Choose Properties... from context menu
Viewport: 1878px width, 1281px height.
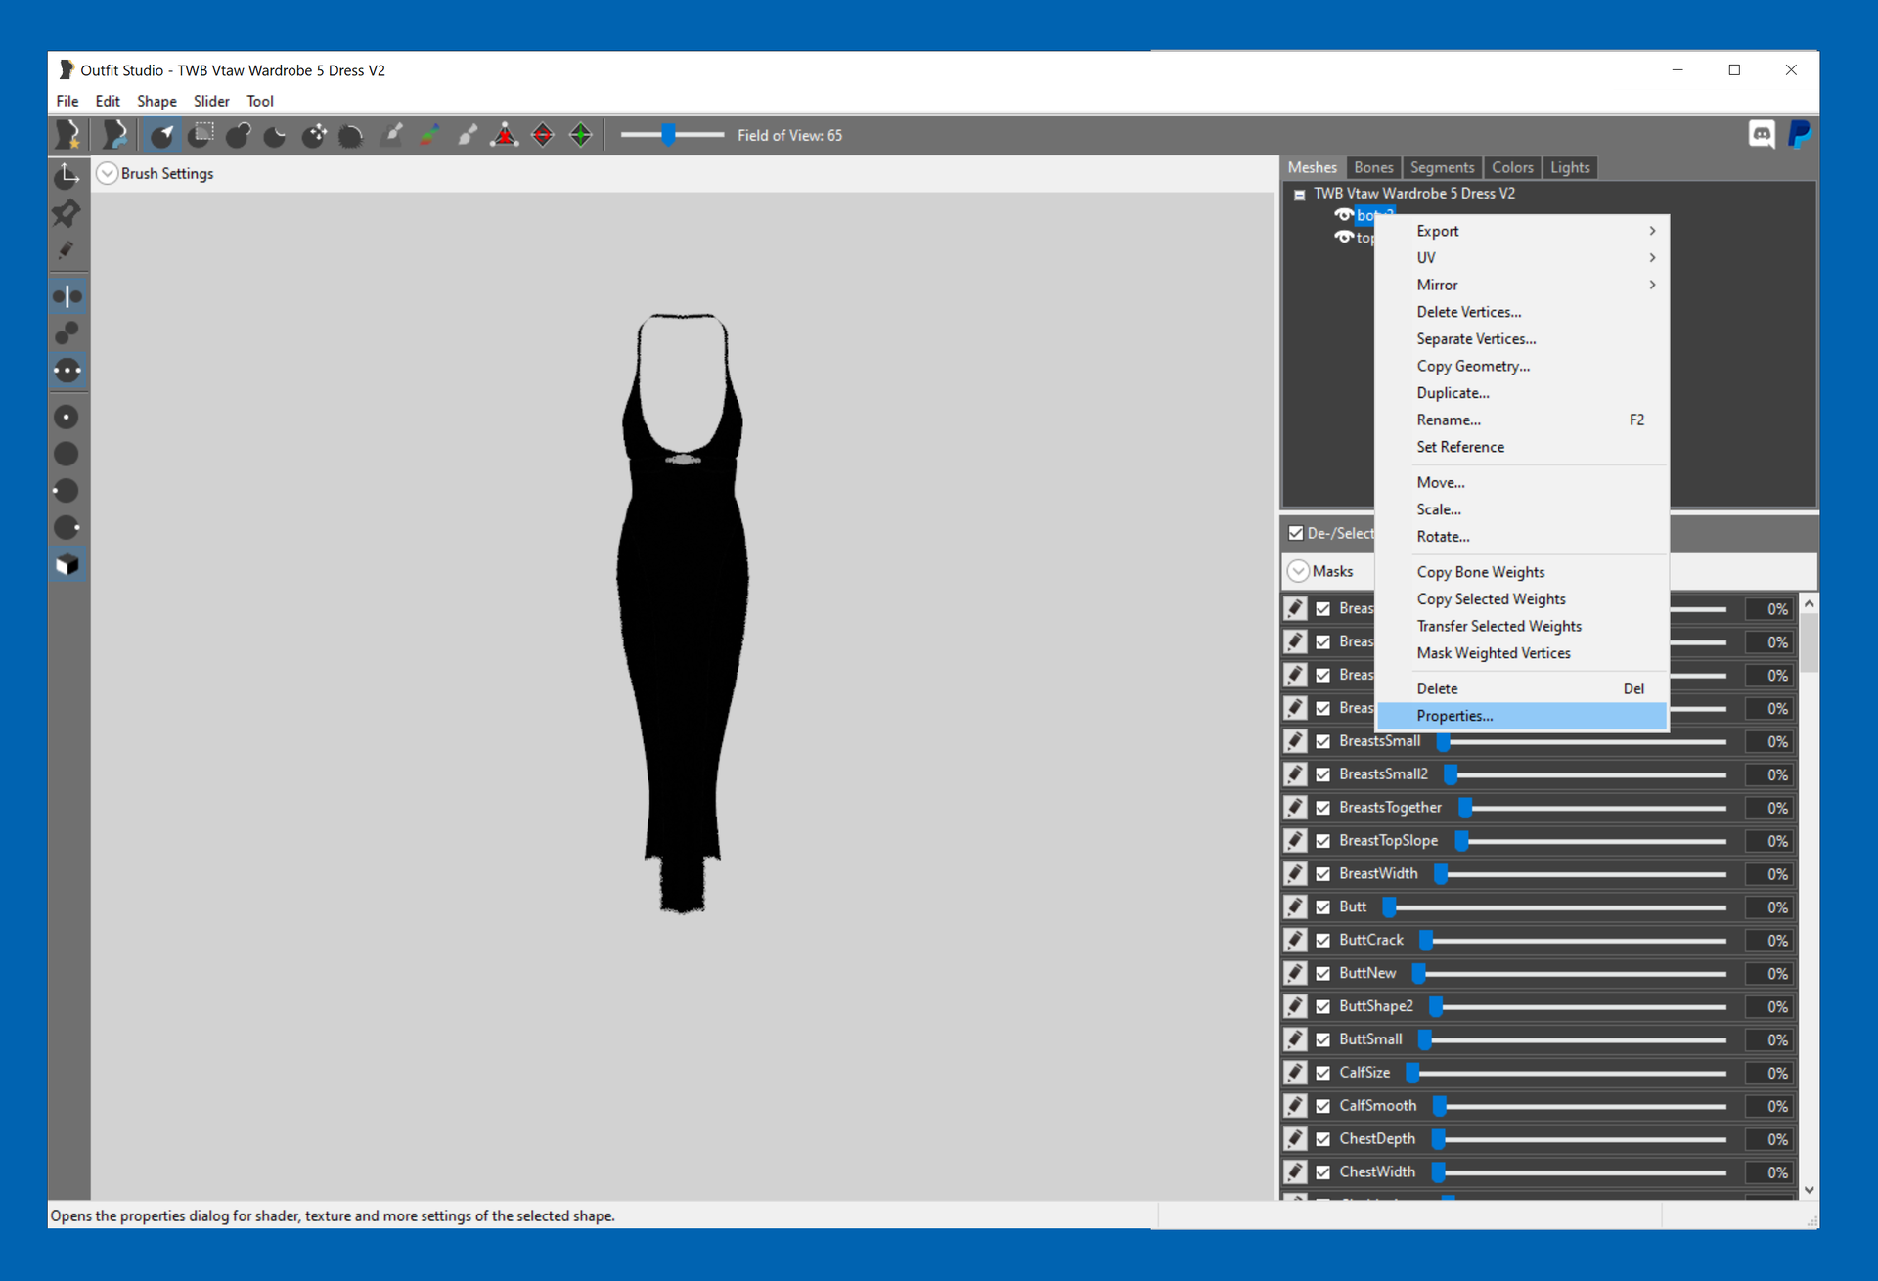click(1522, 716)
